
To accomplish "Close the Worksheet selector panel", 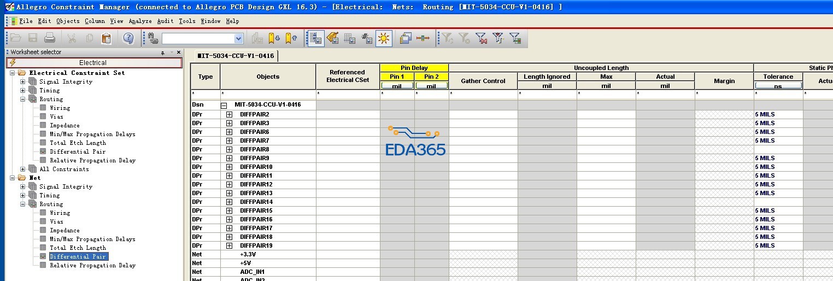I will (179, 52).
